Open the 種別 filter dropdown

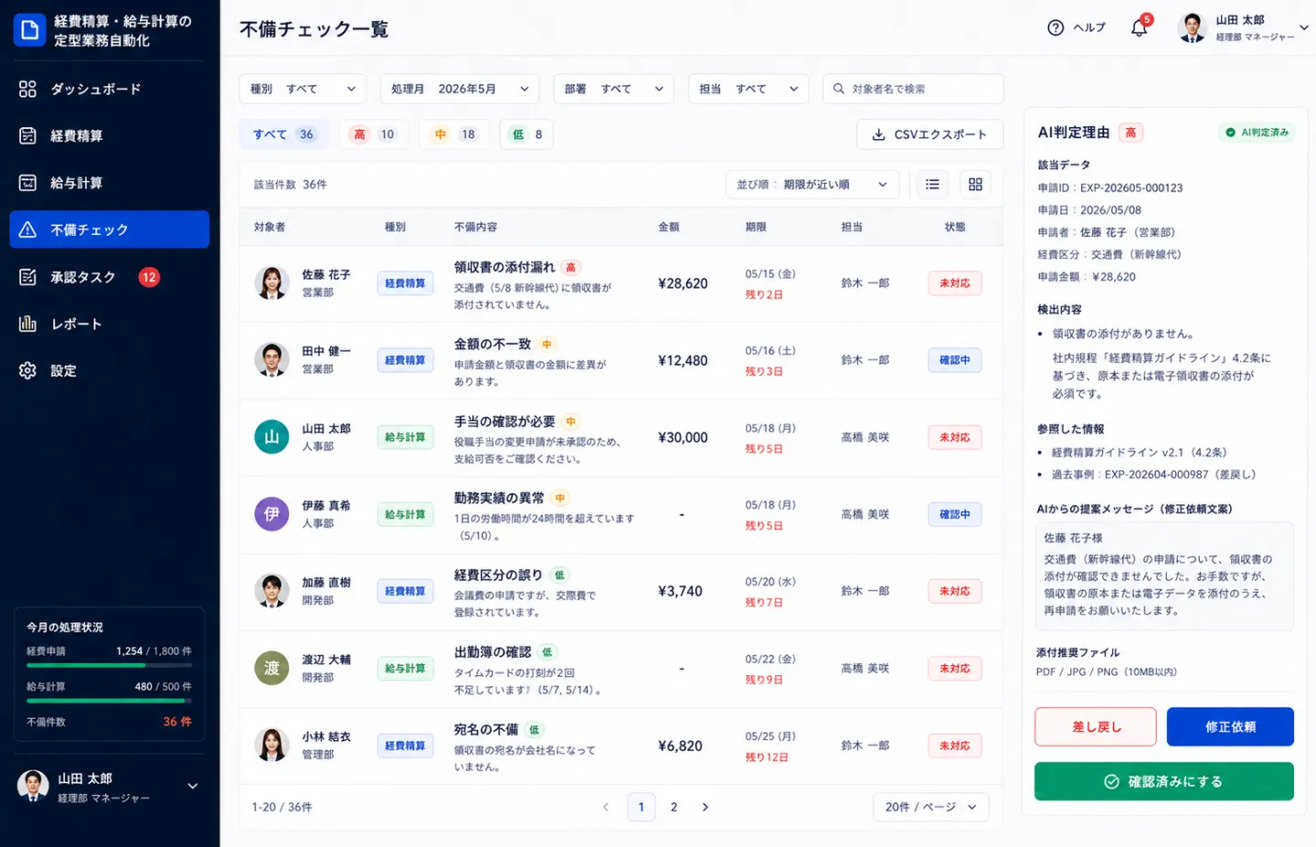(x=302, y=89)
